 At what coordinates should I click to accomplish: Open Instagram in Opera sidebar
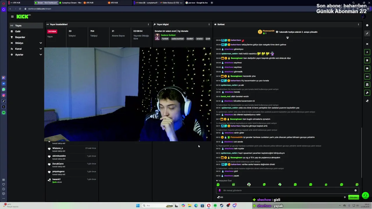click(3, 95)
